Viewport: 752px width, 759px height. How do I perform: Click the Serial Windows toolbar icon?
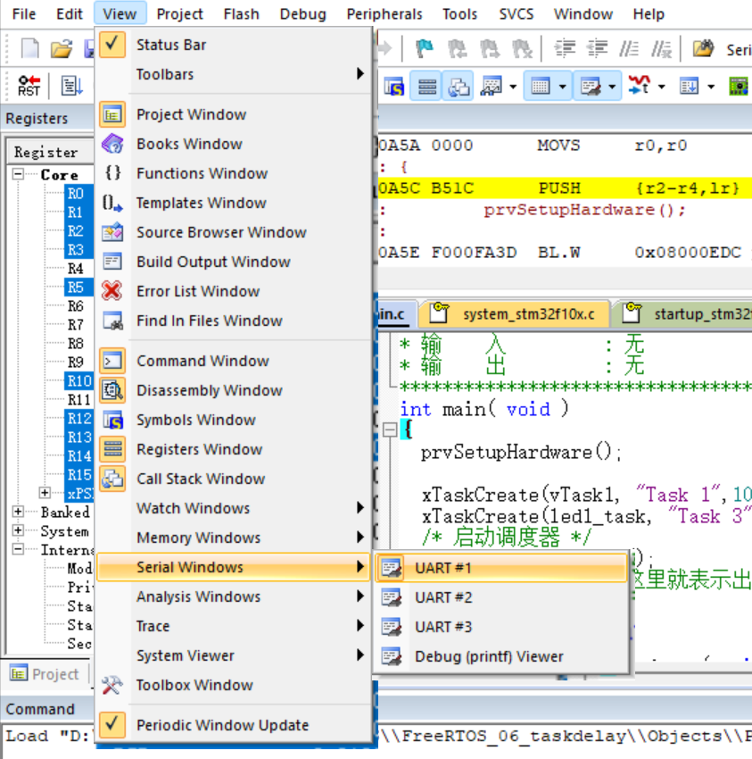click(x=591, y=86)
